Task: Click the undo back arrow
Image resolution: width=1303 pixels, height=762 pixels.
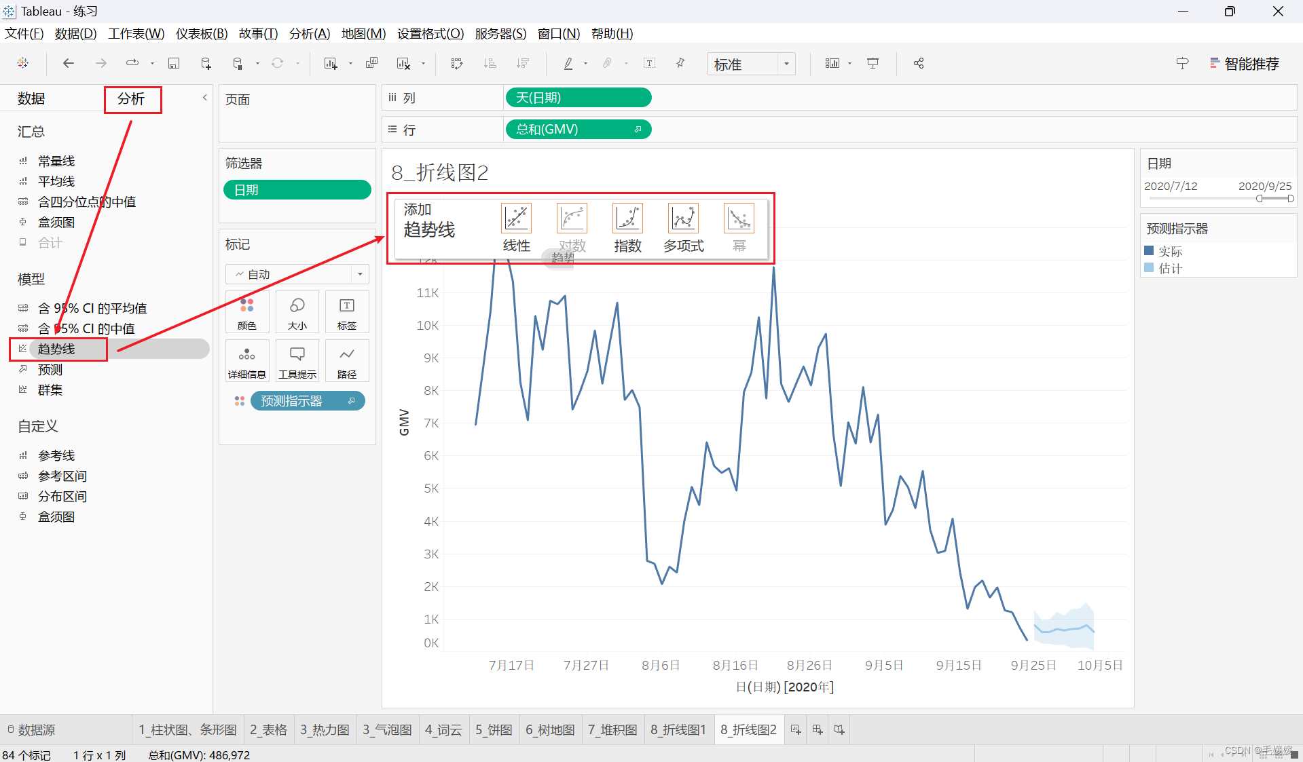Action: pos(69,63)
